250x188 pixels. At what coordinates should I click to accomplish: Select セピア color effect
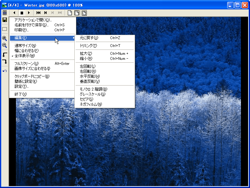[87, 99]
